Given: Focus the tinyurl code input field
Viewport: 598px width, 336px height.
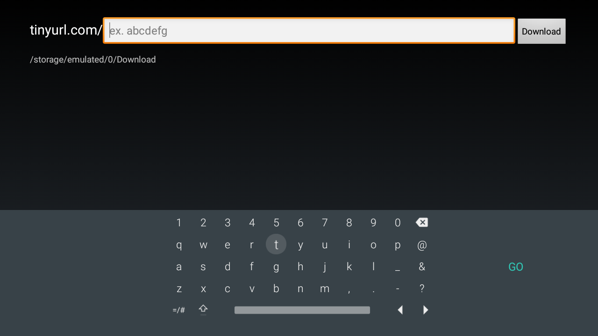Looking at the screenshot, I should pyautogui.click(x=309, y=31).
